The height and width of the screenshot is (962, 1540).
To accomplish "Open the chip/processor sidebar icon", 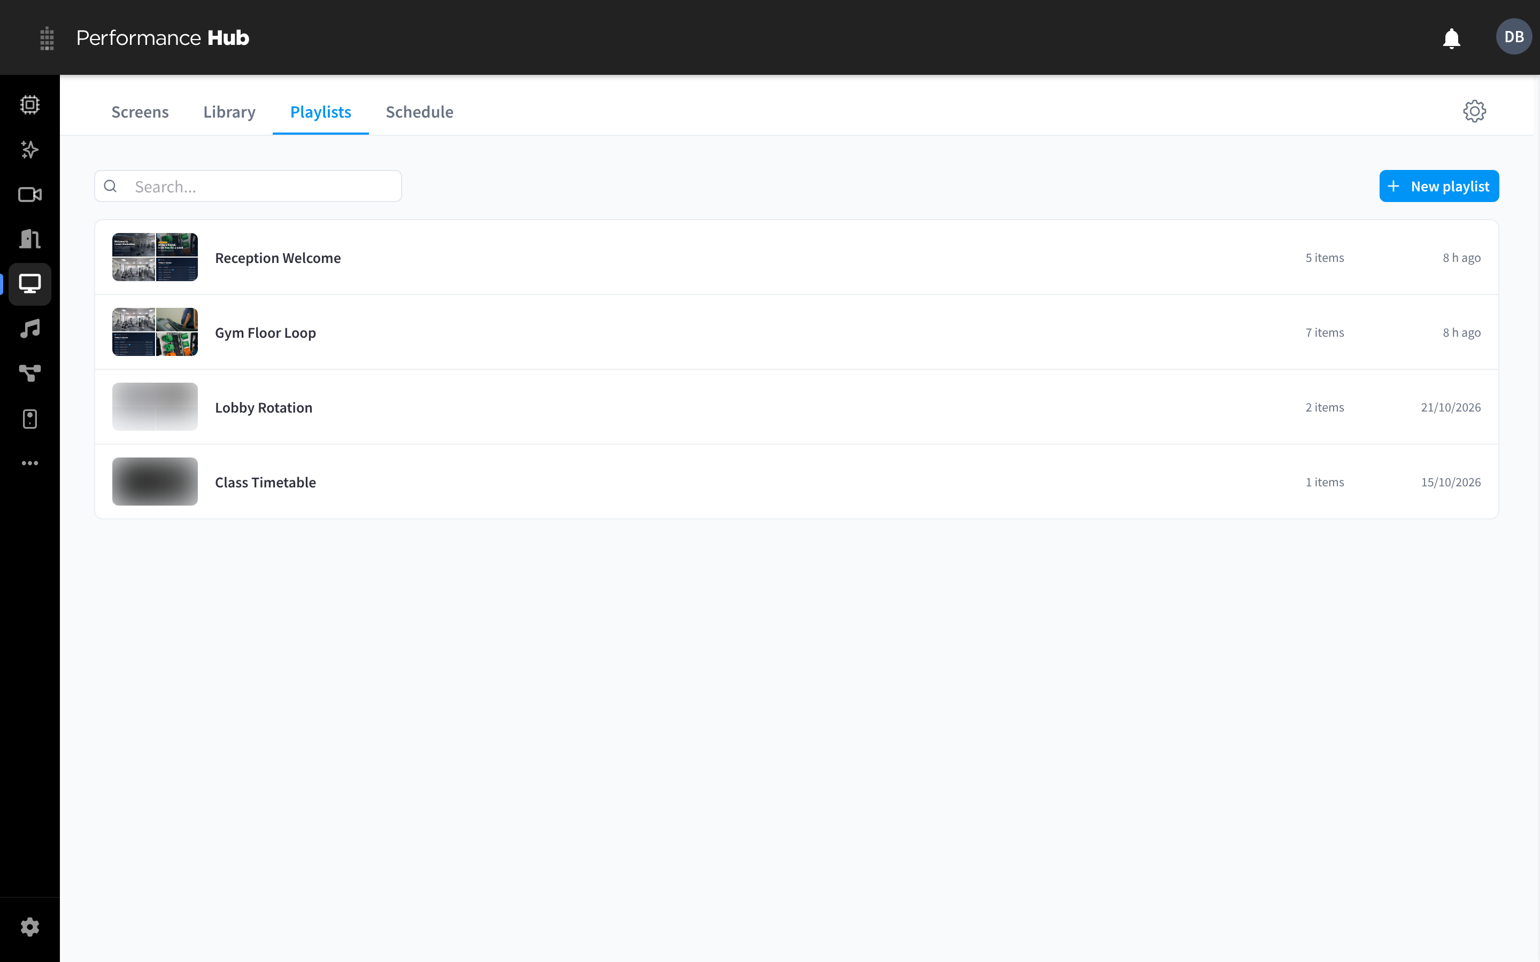I will [x=30, y=105].
